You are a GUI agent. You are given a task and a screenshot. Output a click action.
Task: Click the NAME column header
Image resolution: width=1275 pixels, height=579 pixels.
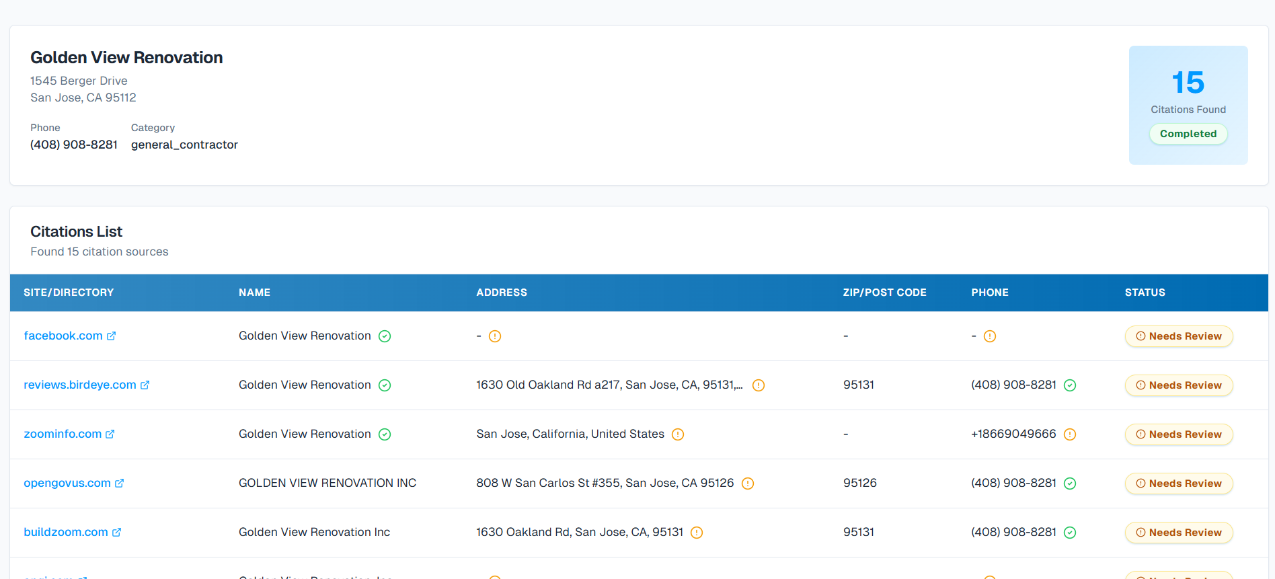tap(254, 293)
